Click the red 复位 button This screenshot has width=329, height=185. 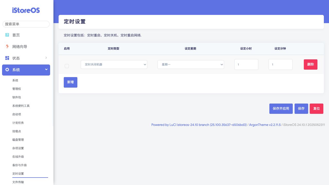(x=316, y=109)
